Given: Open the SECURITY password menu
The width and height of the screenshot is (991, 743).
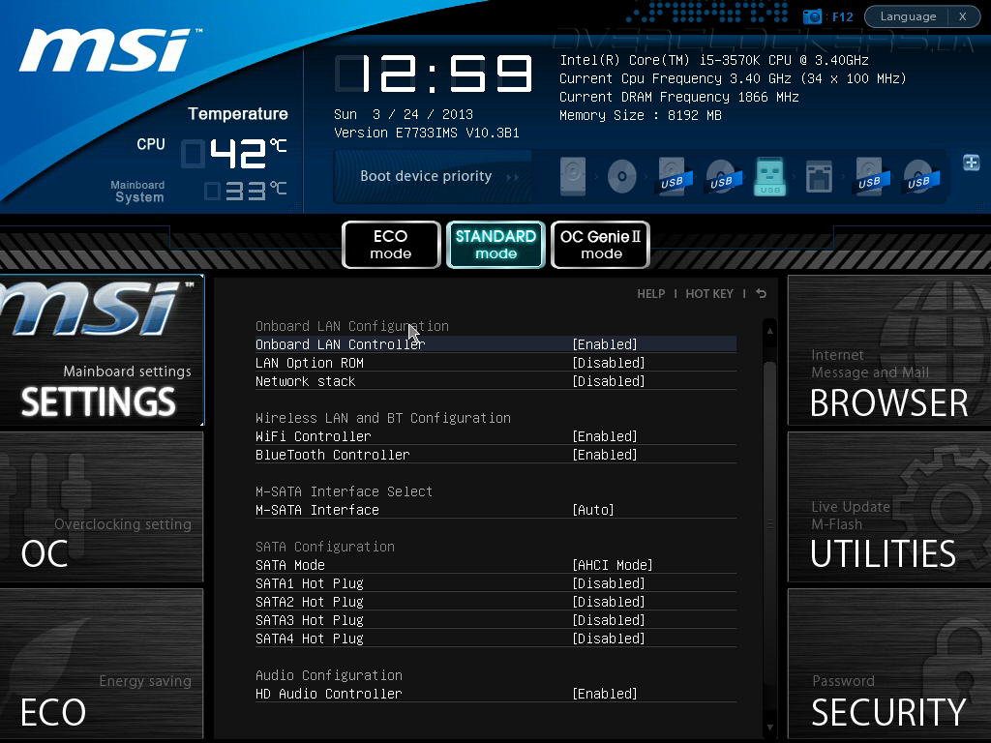Looking at the screenshot, I should click(889, 664).
